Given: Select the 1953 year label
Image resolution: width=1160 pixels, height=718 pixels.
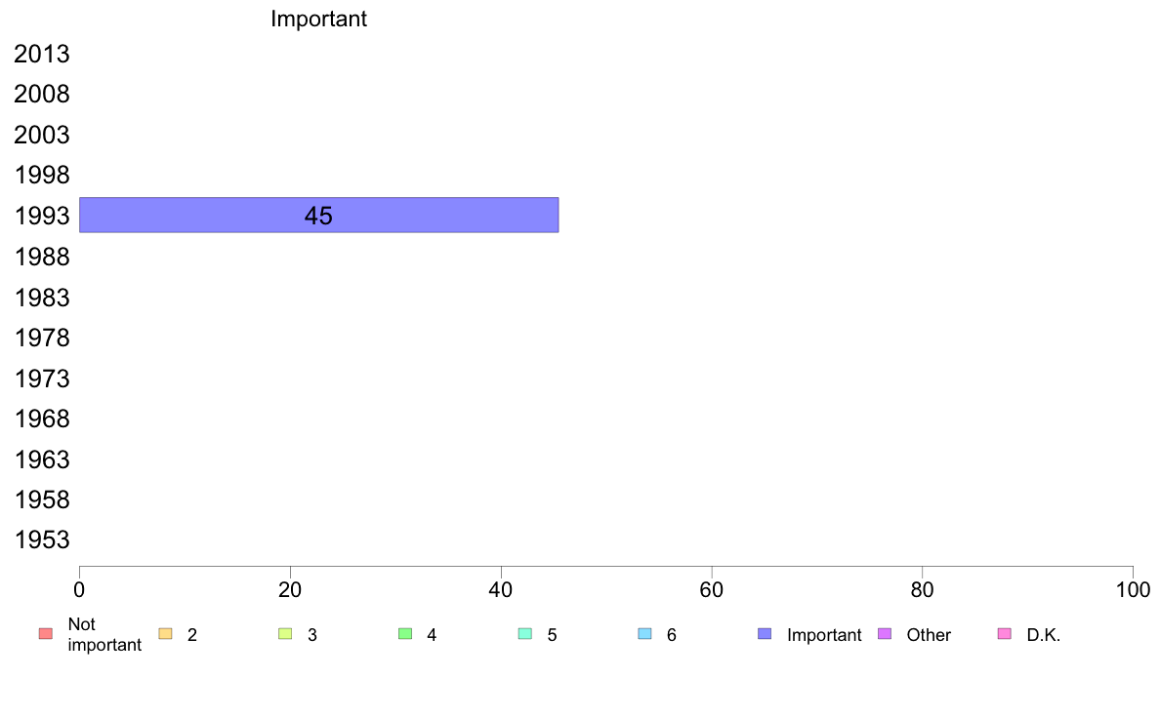Looking at the screenshot, I should (42, 539).
